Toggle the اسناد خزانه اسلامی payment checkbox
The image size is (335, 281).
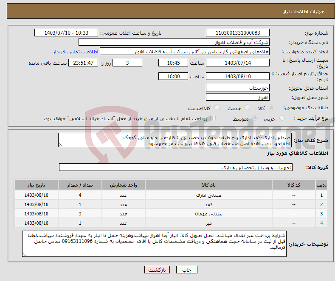click(x=213, y=118)
